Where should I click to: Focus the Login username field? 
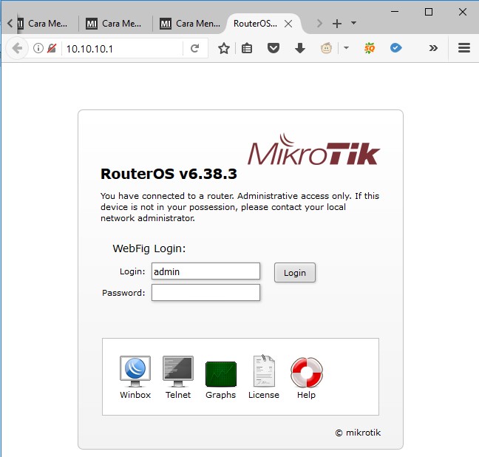[x=206, y=271]
